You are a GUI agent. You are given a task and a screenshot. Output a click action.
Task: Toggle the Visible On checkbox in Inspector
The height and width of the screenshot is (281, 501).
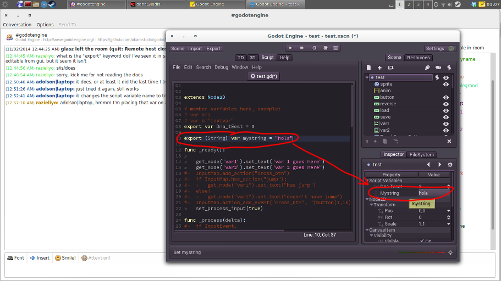coord(422,241)
